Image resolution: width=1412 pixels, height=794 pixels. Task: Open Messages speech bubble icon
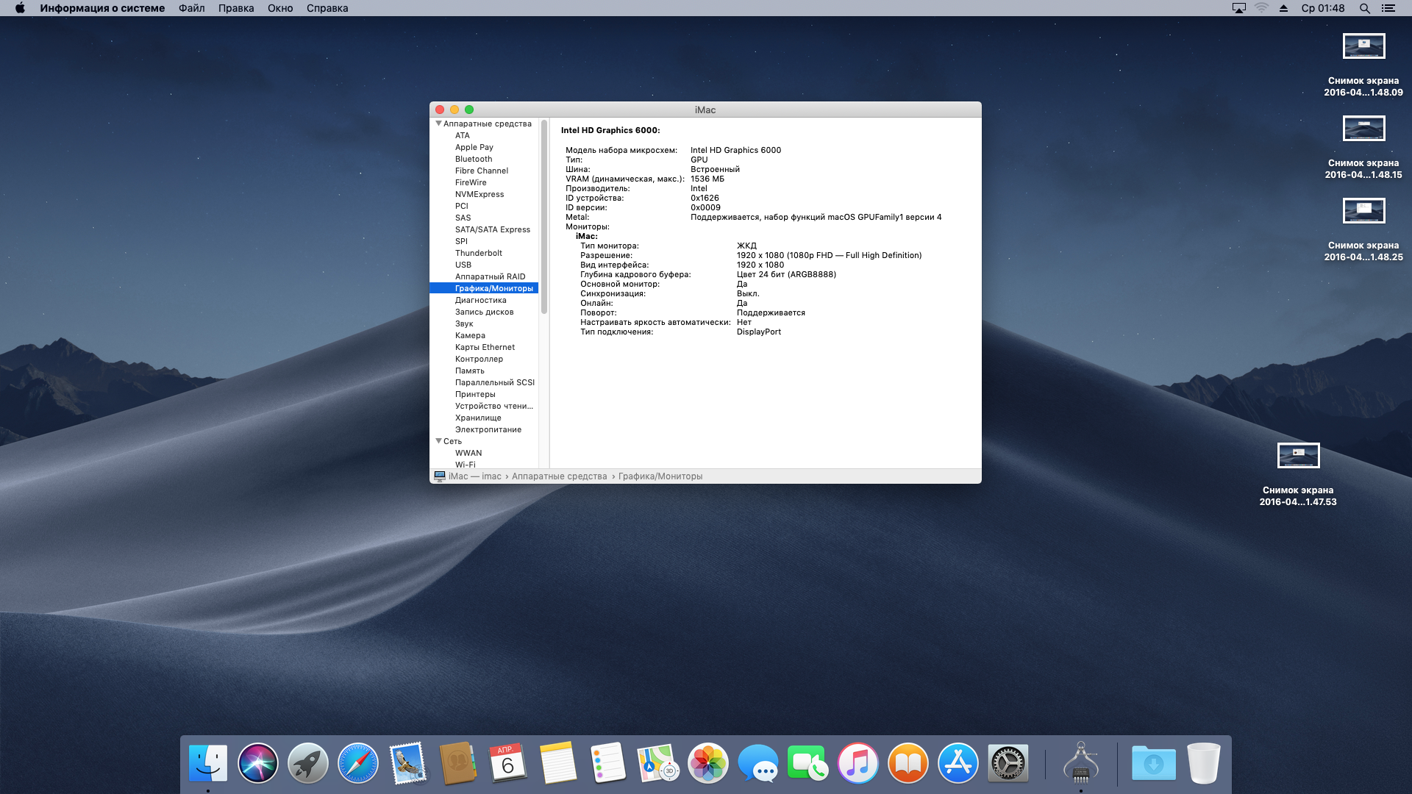758,763
